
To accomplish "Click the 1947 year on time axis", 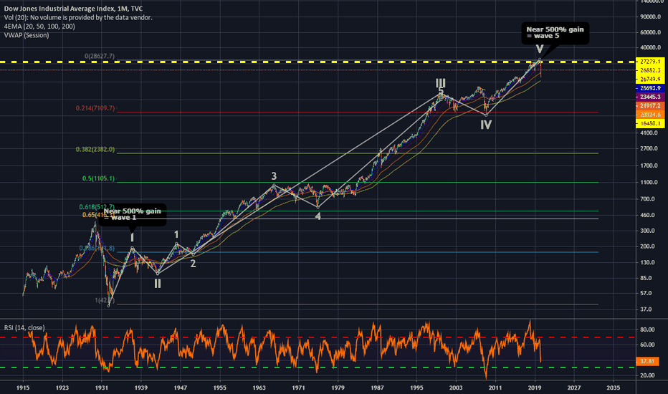I will coord(180,388).
